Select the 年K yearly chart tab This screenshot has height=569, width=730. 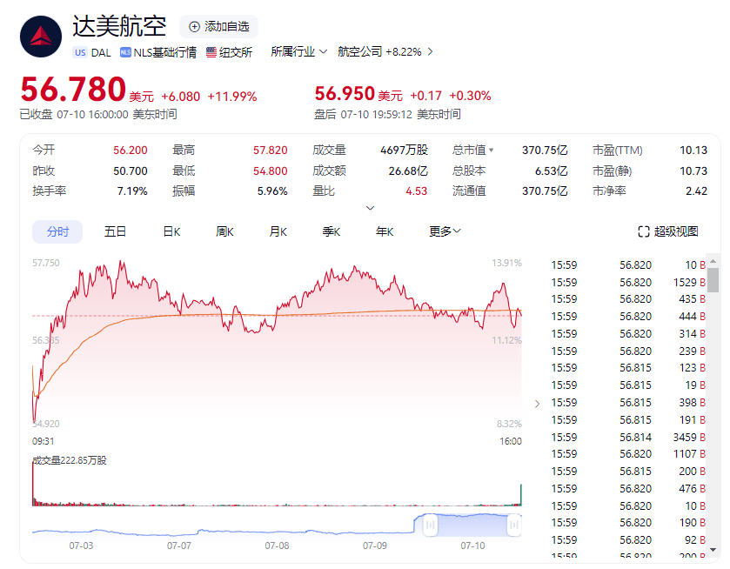coord(384,231)
